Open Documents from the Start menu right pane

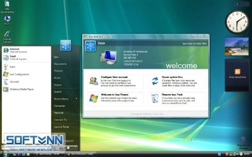pyautogui.click(x=60, y=64)
